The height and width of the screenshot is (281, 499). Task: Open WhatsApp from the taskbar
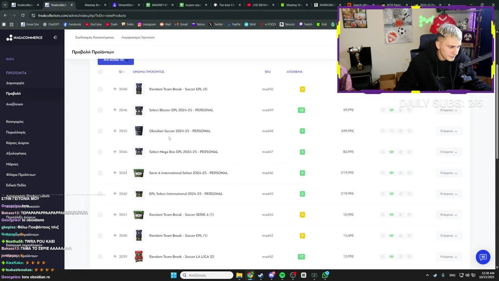click(325, 275)
